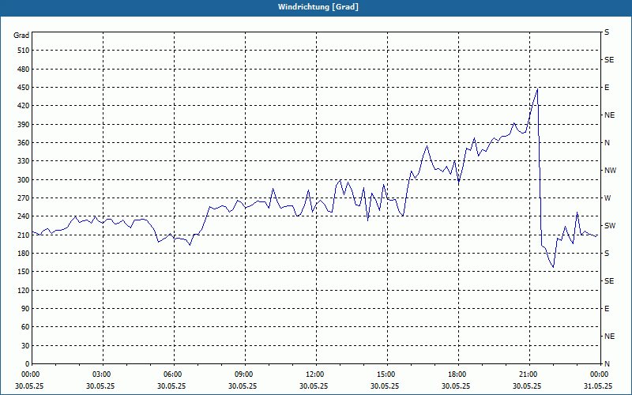Click the 180 degree axis label

pos(24,254)
